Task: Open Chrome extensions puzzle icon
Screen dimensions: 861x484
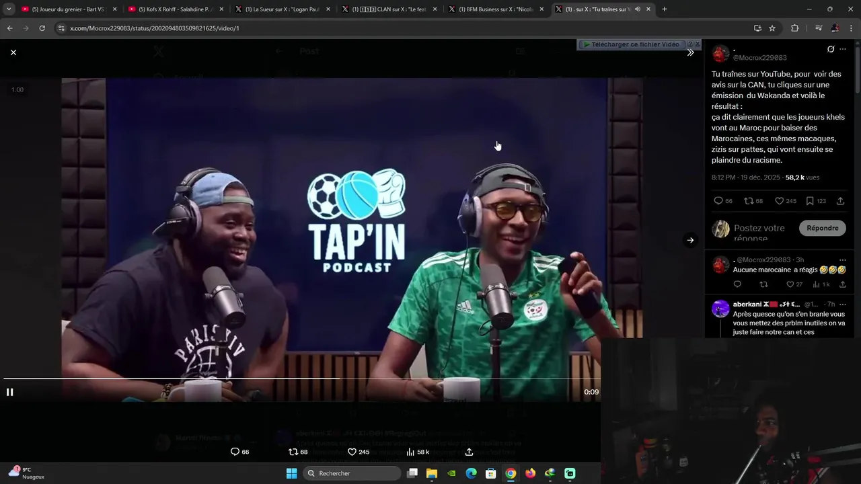Action: coord(795,28)
